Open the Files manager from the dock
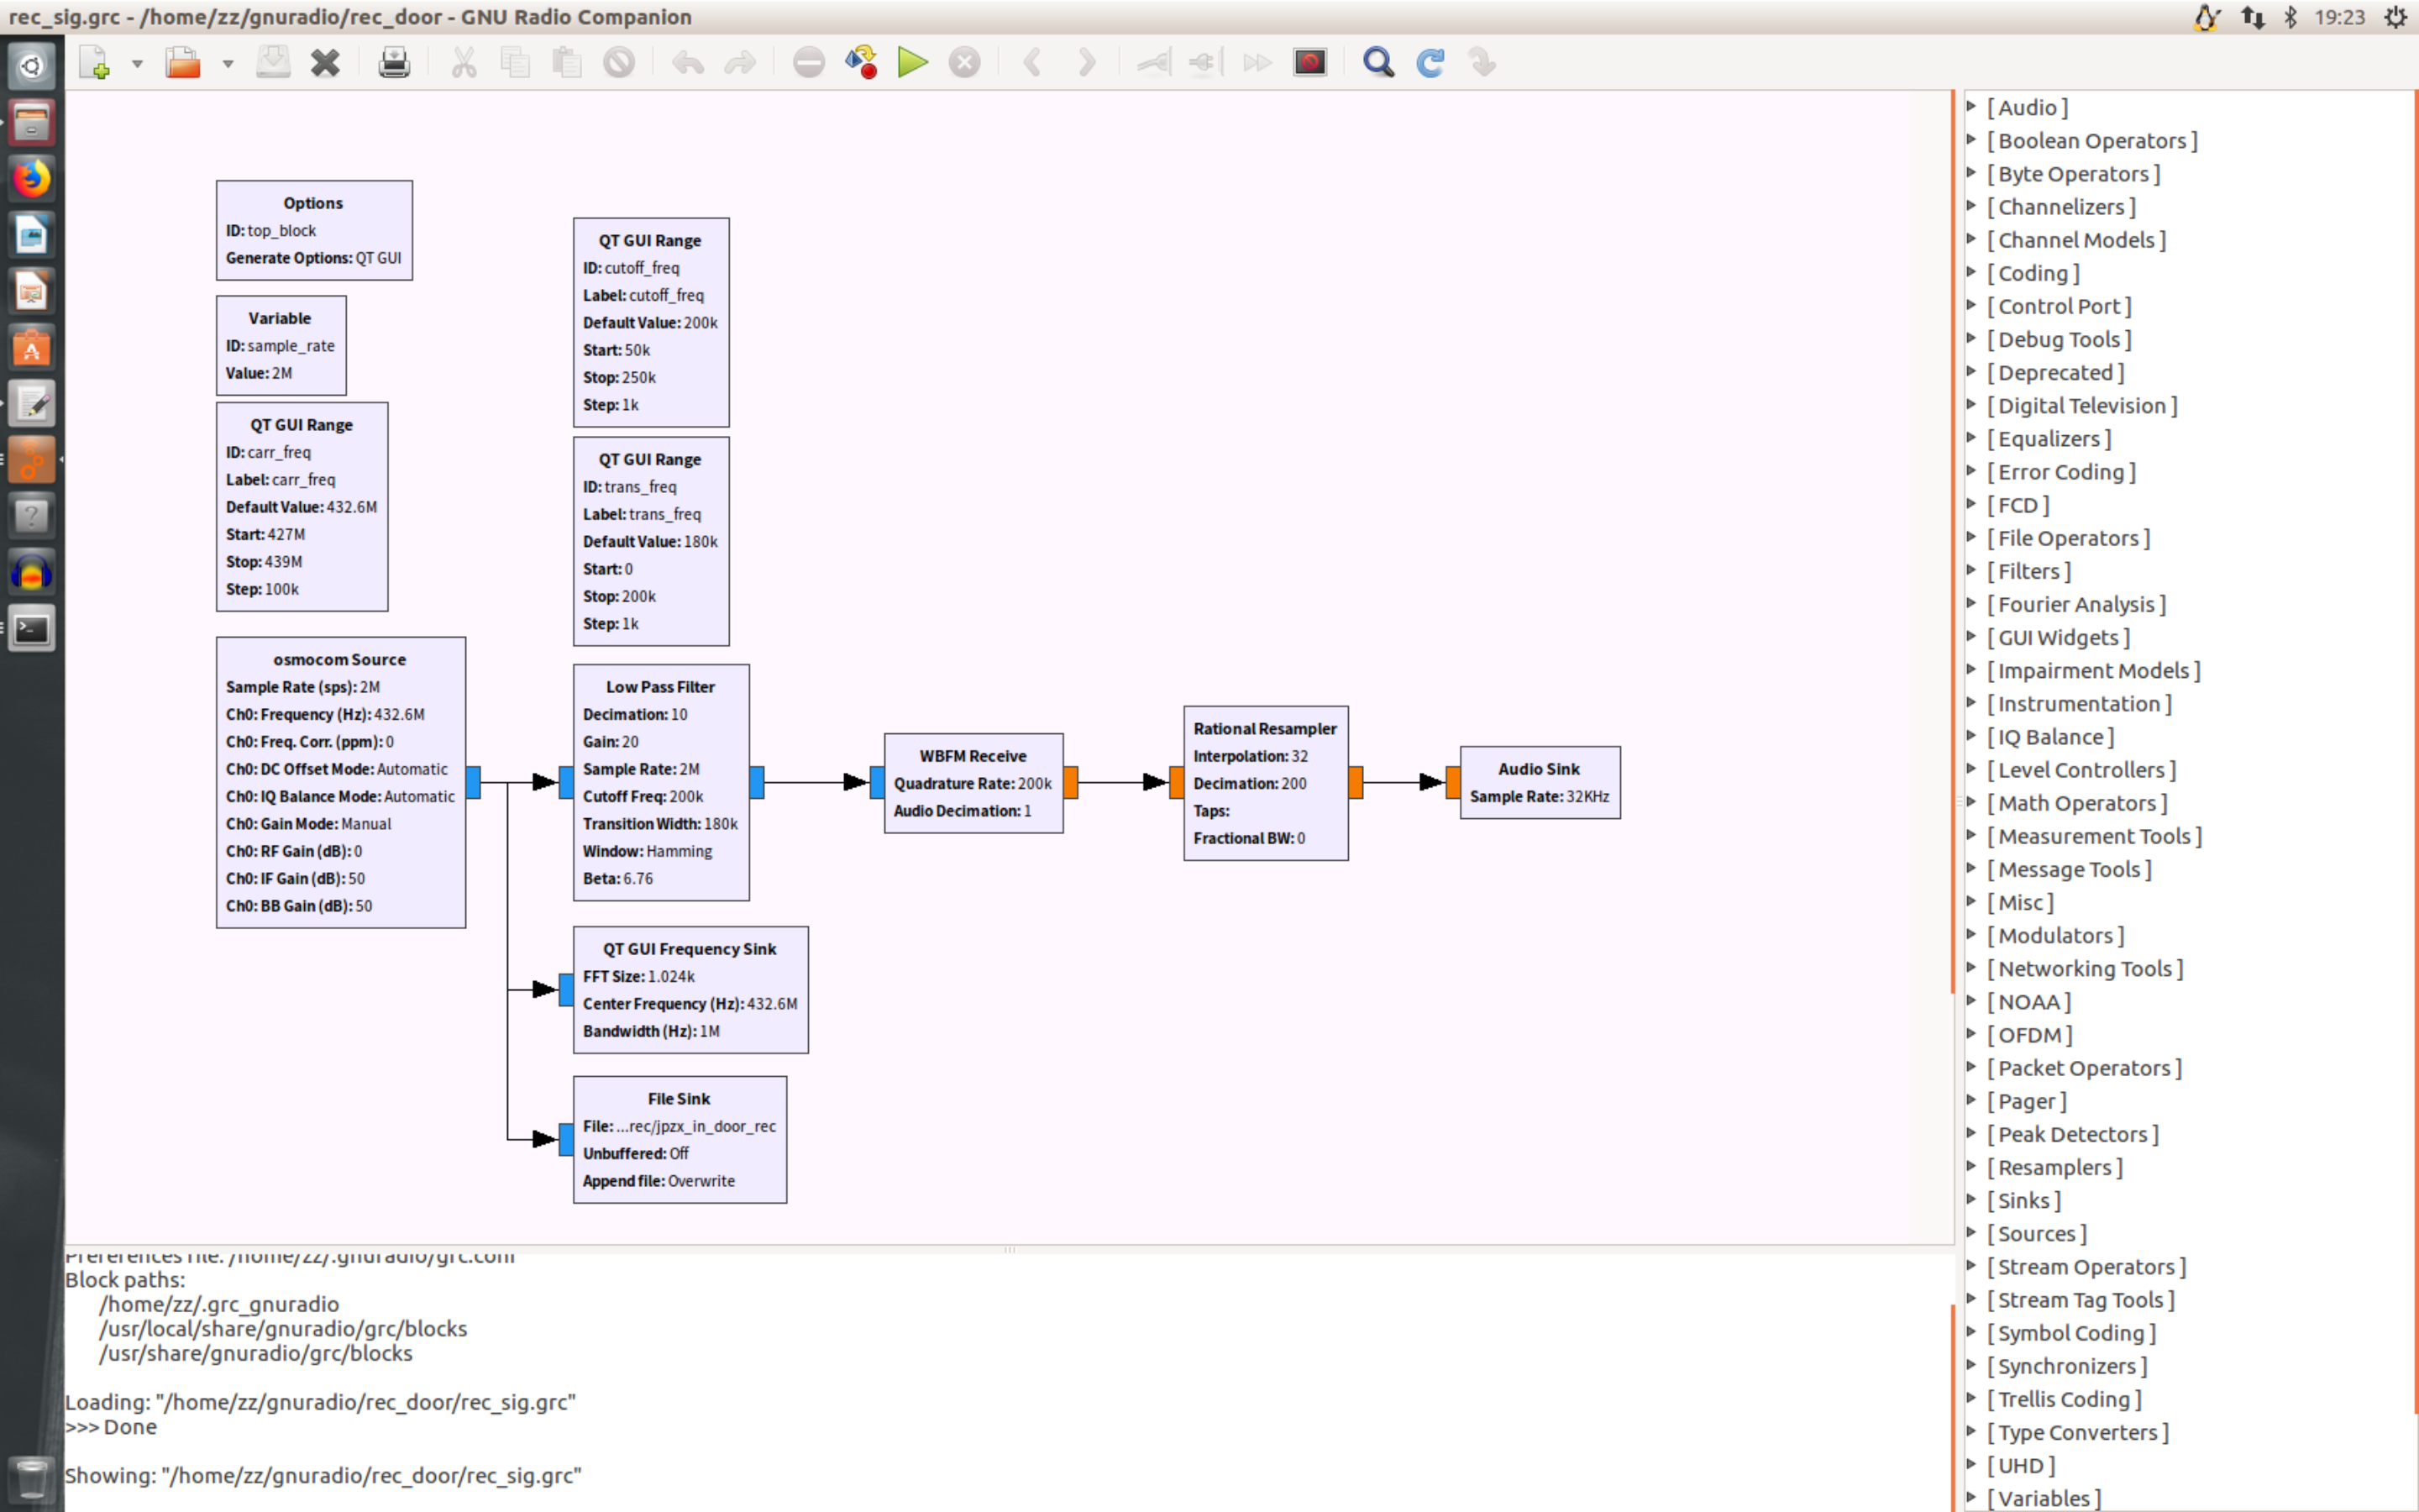2419x1512 pixels. coord(31,123)
